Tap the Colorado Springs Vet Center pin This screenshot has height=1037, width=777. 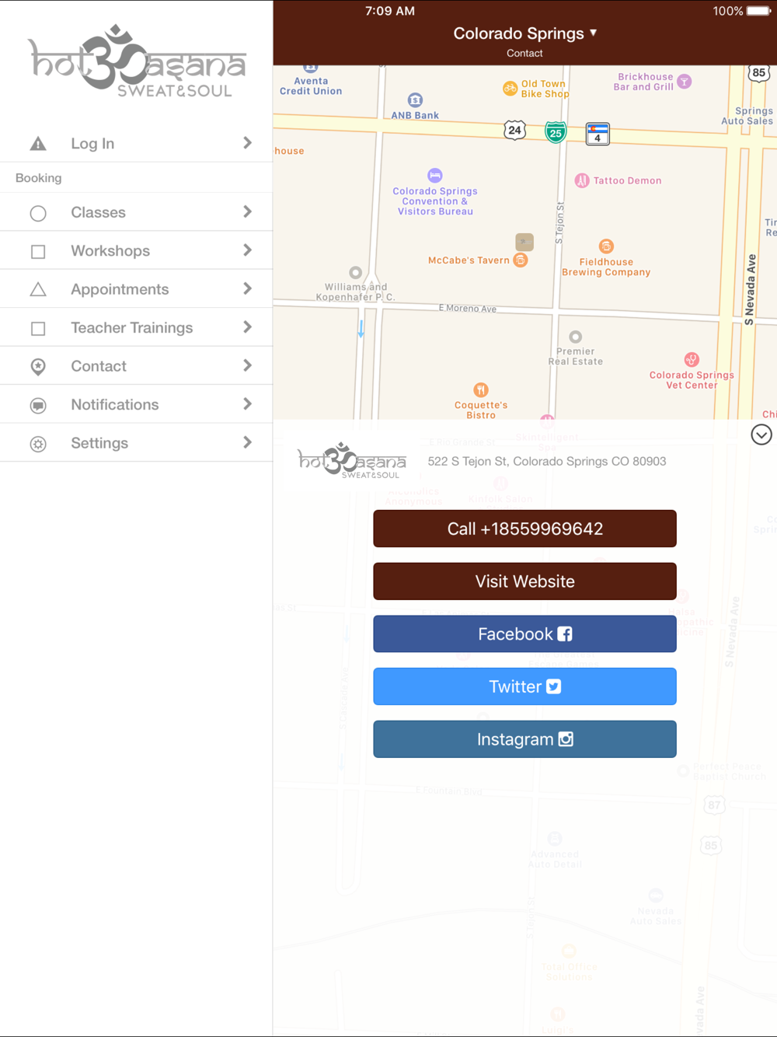pos(692,359)
